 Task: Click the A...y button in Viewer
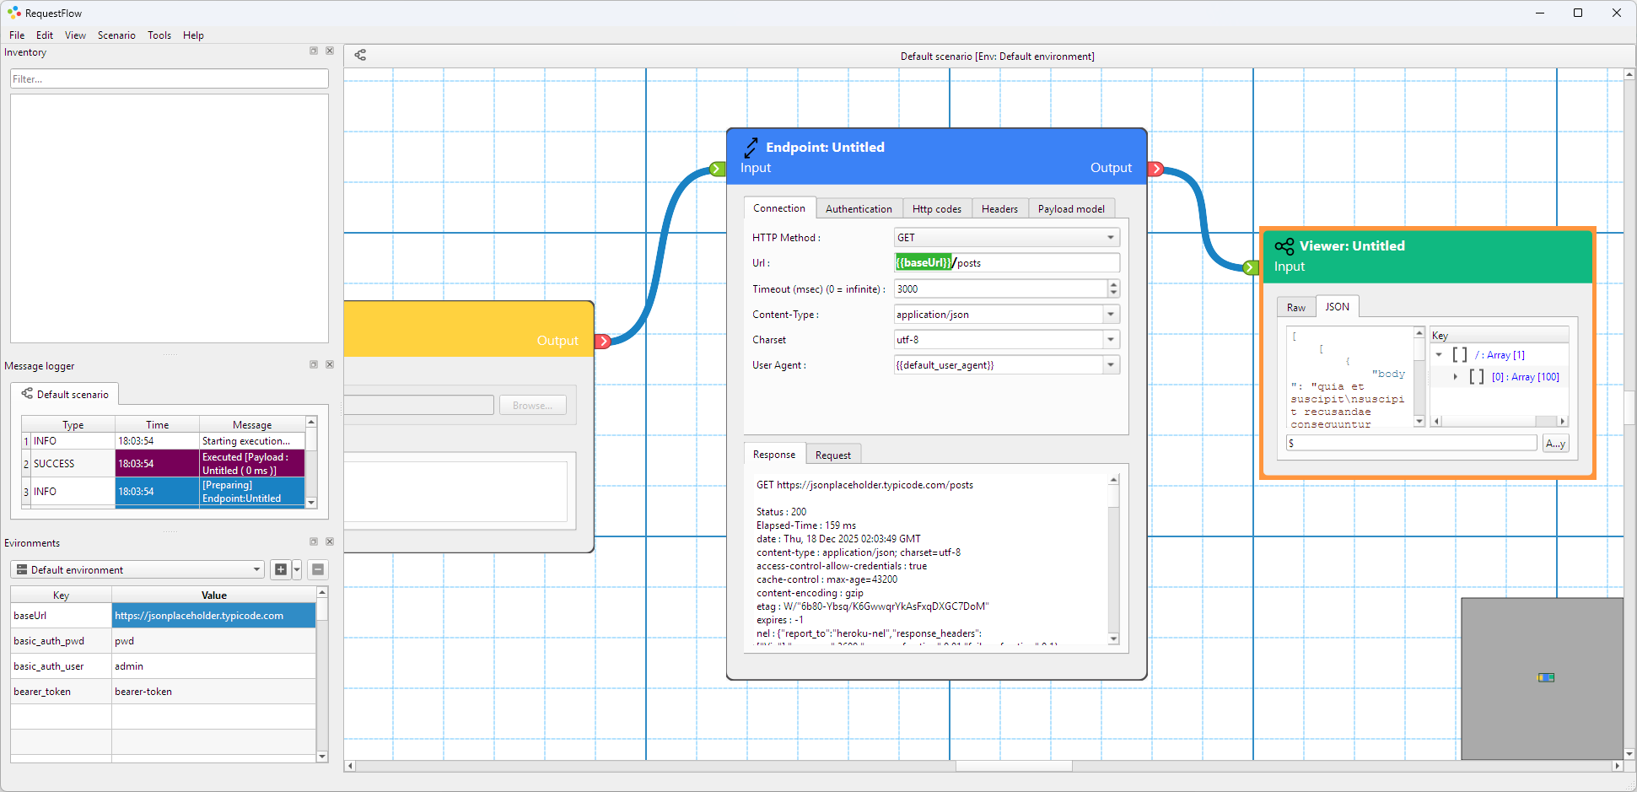click(1555, 444)
